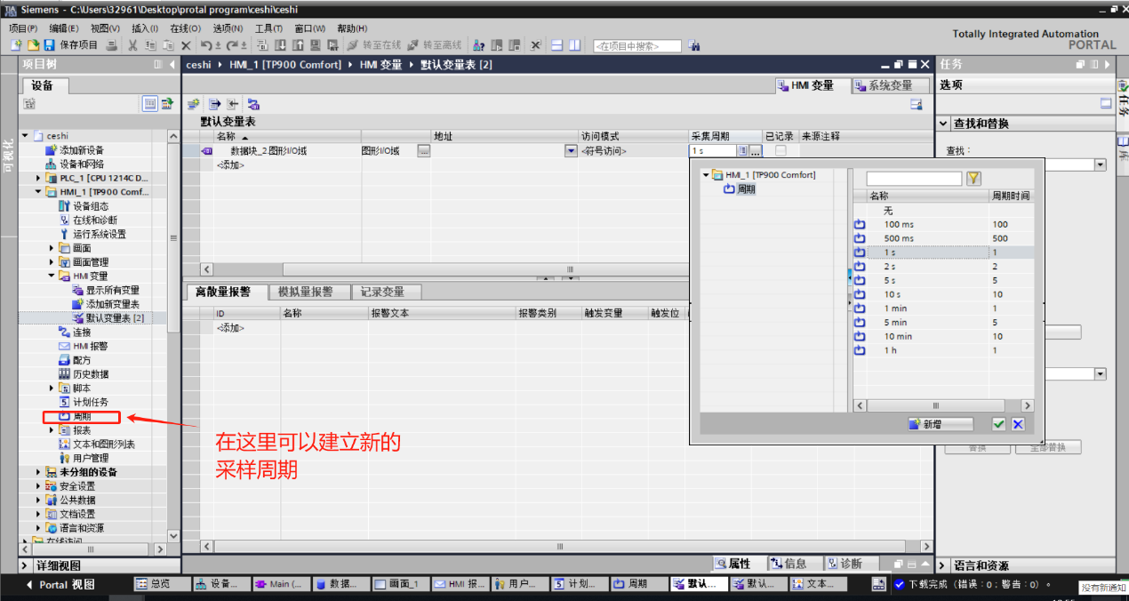Click the undo arrow icon
1129x601 pixels.
206,45
